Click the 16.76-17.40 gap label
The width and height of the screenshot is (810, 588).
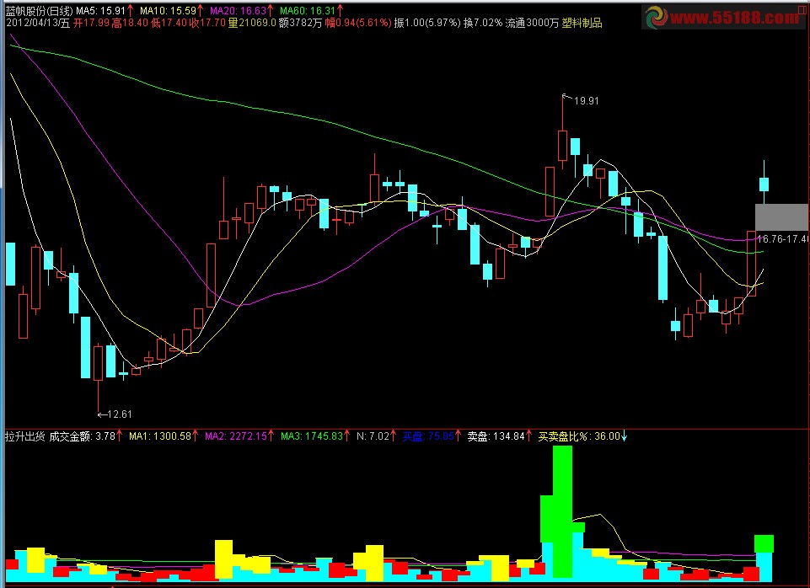(x=783, y=239)
